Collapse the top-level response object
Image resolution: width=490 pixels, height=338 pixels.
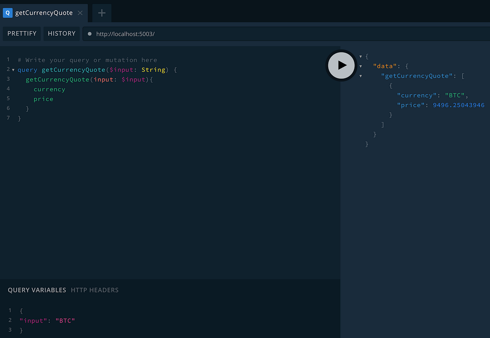pyautogui.click(x=361, y=56)
